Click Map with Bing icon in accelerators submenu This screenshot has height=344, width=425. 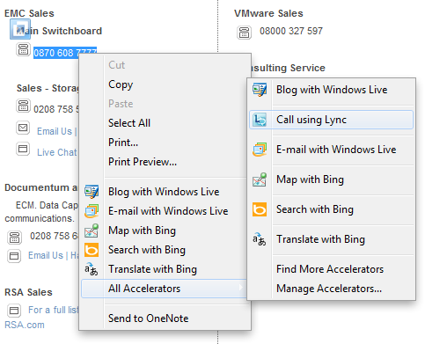click(x=260, y=179)
